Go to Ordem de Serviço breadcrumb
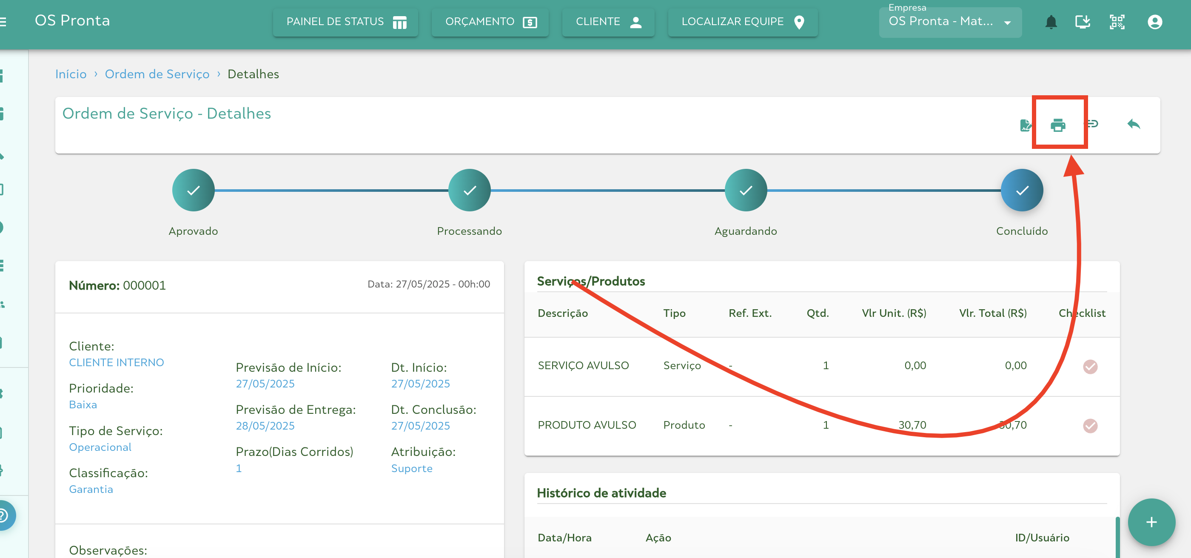Viewport: 1191px width, 558px height. [157, 74]
